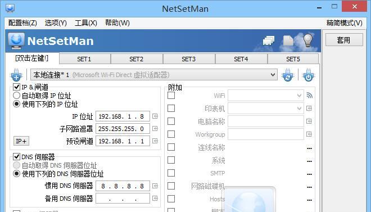Switch to the SET2 tab
Viewport: 371px width, 212px height.
pyautogui.click(x=136, y=59)
